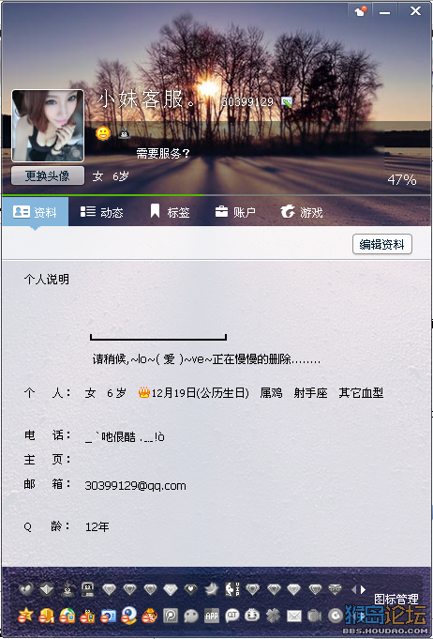Open the 图标管理 link

click(396, 599)
